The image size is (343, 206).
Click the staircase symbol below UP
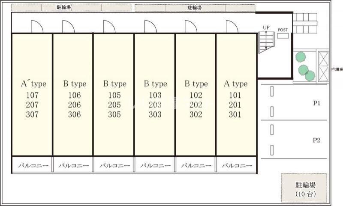pyautogui.click(x=266, y=42)
